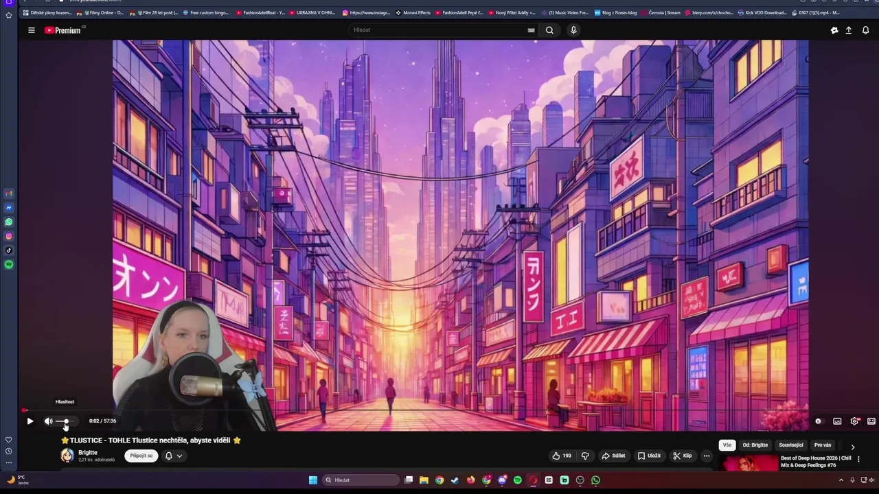Open the FashionAdellReal - Y... bookmark
The image size is (879, 494).
click(260, 12)
